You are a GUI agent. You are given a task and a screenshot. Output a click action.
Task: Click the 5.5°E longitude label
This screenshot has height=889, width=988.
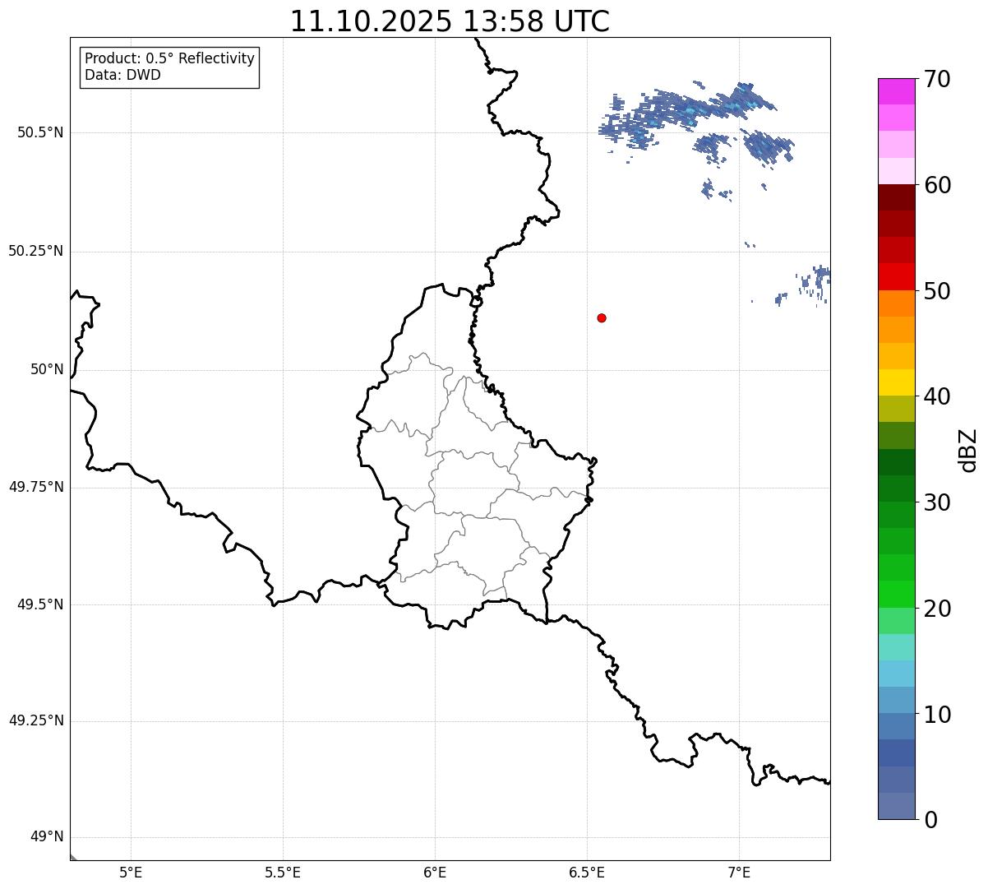pyautogui.click(x=283, y=872)
